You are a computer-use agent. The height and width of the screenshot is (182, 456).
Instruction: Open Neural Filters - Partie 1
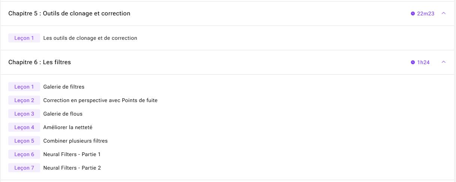(x=72, y=154)
